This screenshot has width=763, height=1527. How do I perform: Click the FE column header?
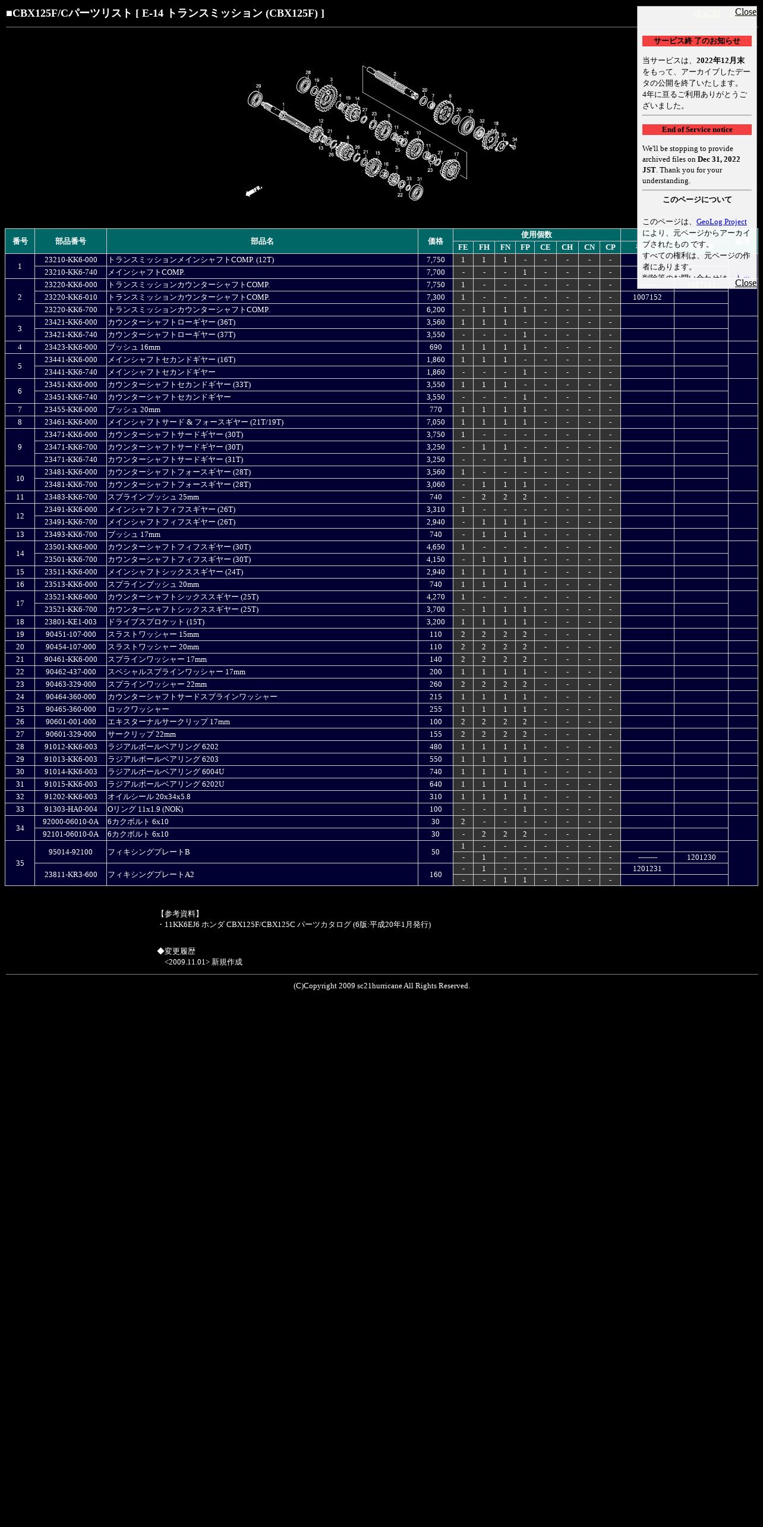[x=463, y=247]
